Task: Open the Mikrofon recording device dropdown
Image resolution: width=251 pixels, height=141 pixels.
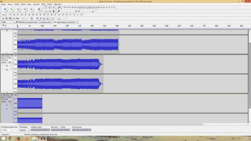Action: (x=27, y=22)
